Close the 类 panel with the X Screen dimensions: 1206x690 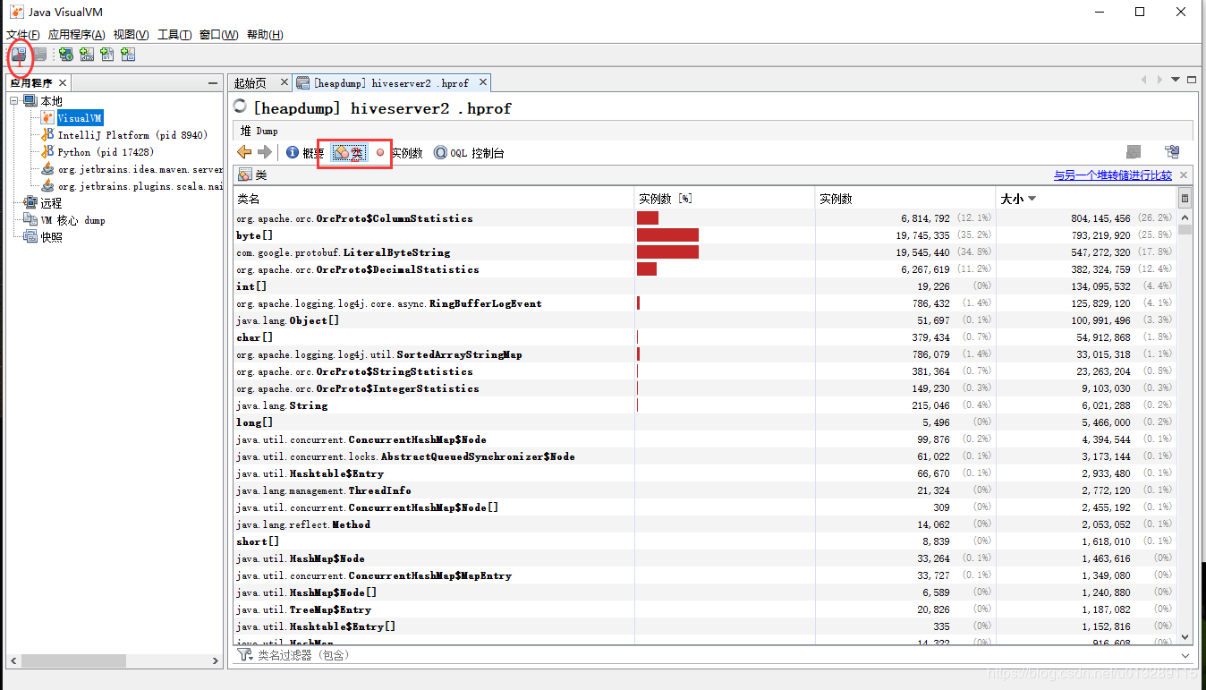click(1184, 175)
